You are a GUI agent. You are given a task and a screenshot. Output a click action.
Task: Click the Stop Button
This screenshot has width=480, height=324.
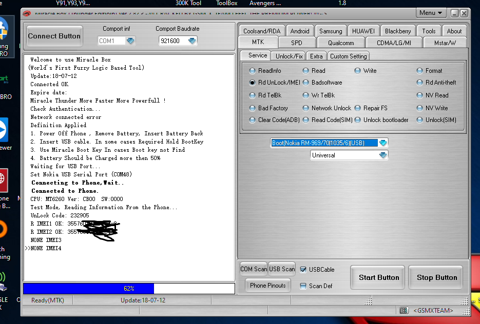(436, 277)
